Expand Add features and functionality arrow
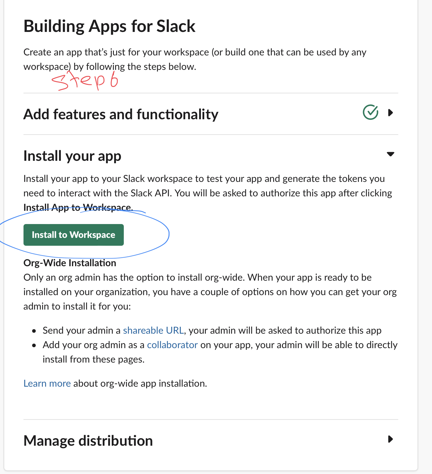432x474 pixels. coord(390,113)
